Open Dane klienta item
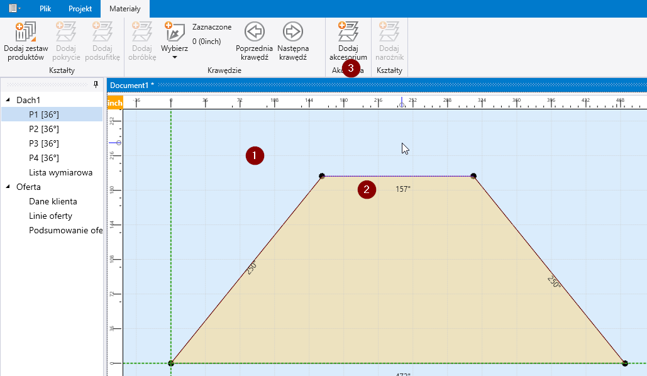This screenshot has width=647, height=376. pyautogui.click(x=53, y=201)
